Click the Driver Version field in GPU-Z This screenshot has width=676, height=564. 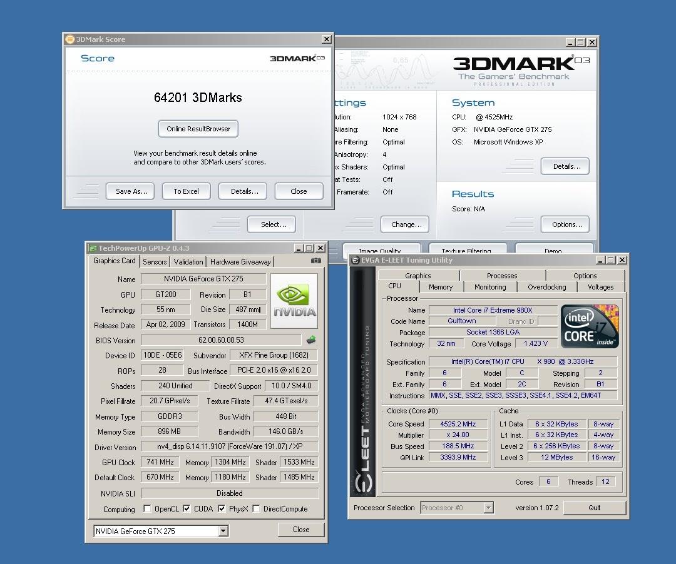[x=229, y=446]
